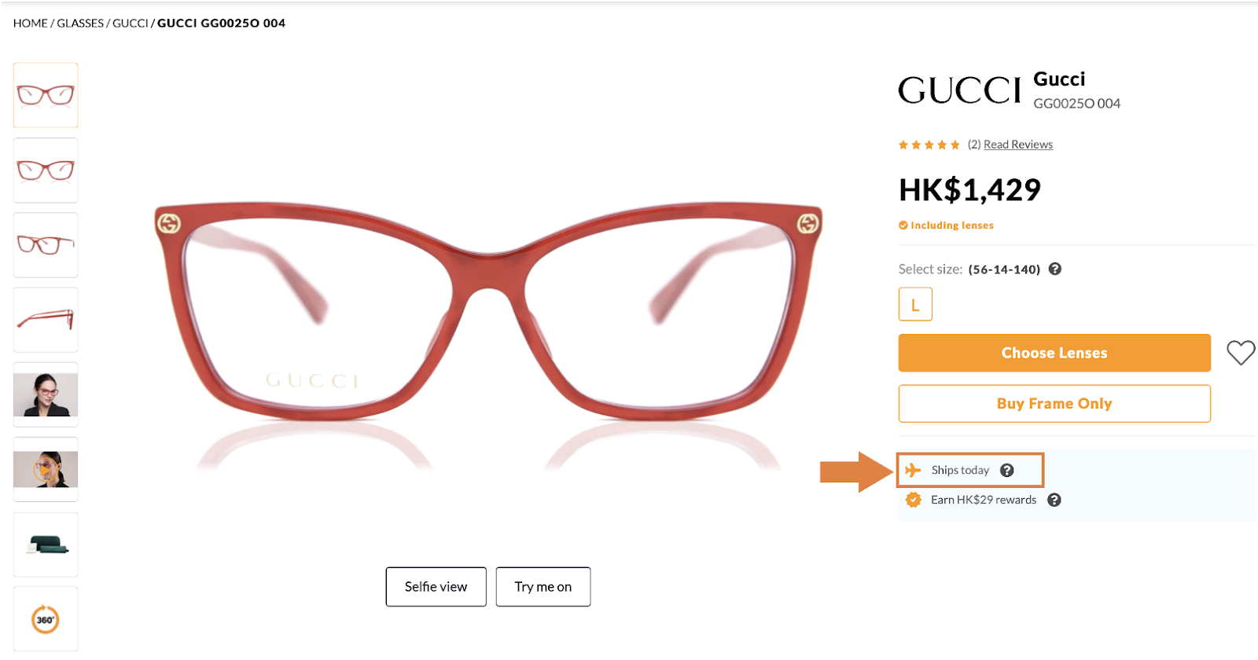Select the side view frame thumbnail
This screenshot has width=1258, height=660.
pos(46,320)
